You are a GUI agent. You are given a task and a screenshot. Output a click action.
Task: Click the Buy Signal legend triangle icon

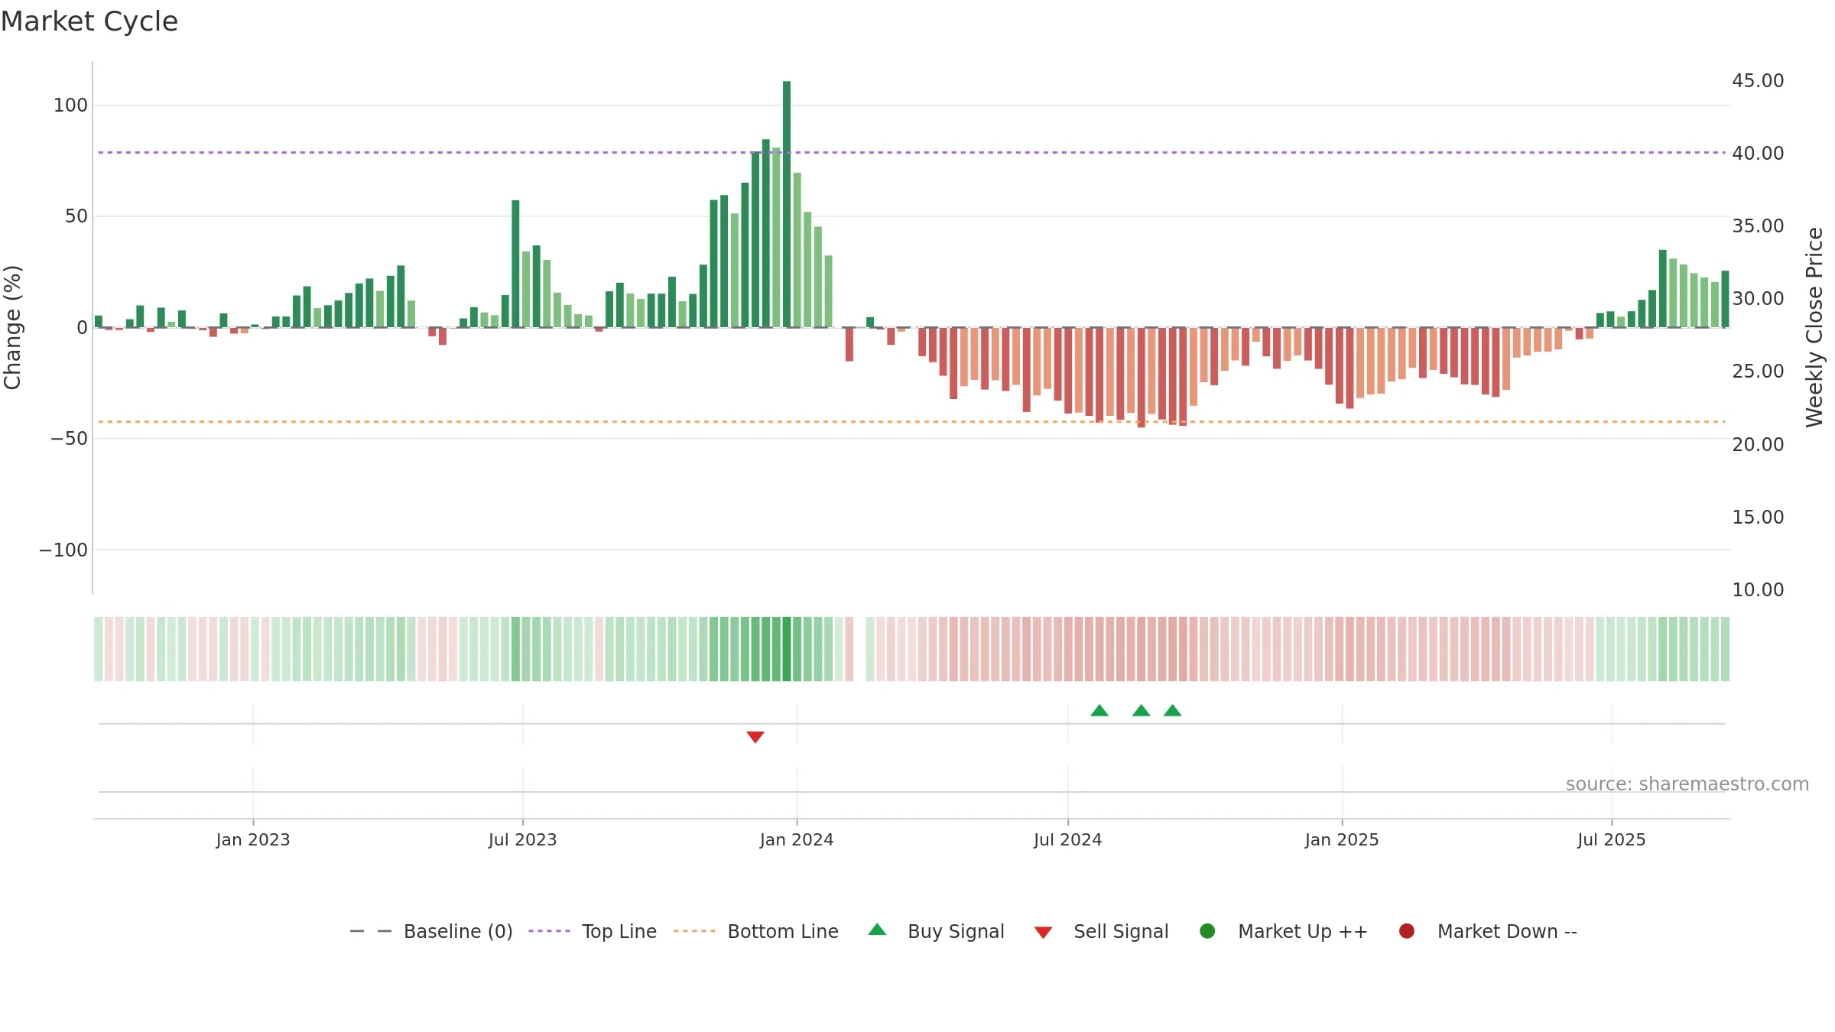[877, 930]
